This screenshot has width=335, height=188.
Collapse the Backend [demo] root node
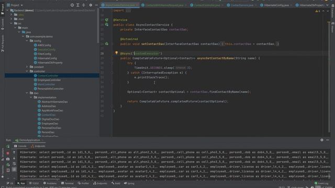coord(7,10)
